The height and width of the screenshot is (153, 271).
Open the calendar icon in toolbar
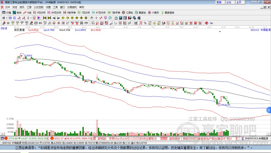coord(116,18)
